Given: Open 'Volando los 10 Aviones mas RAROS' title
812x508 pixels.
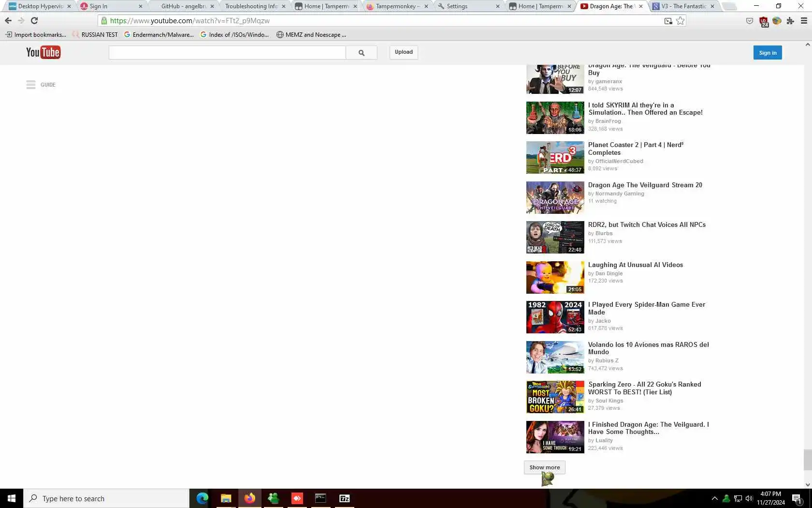Looking at the screenshot, I should 648,348.
